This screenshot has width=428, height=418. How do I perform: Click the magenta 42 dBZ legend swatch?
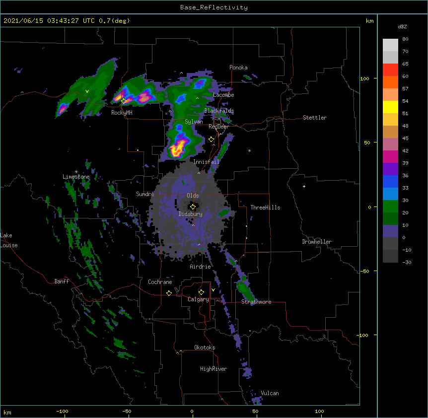pos(390,156)
